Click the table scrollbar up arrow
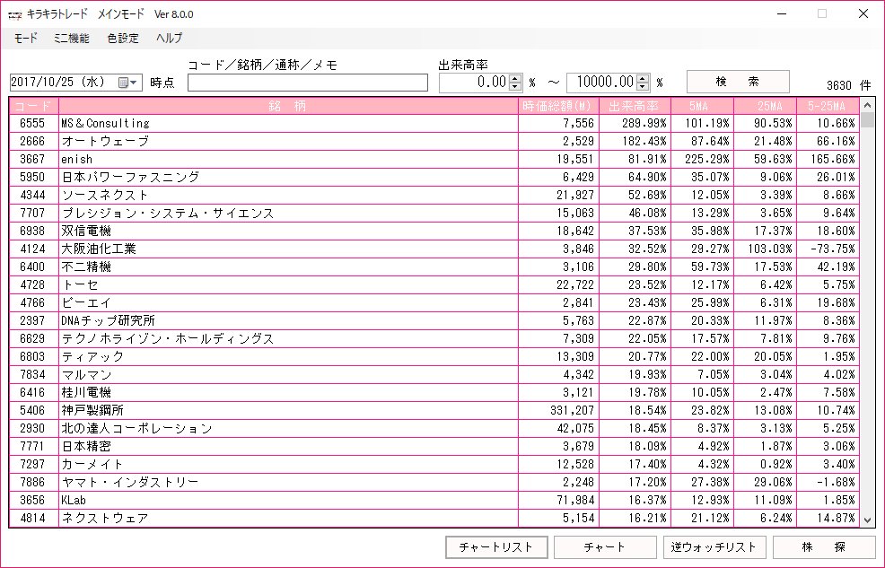The width and height of the screenshot is (885, 568). coord(868,105)
